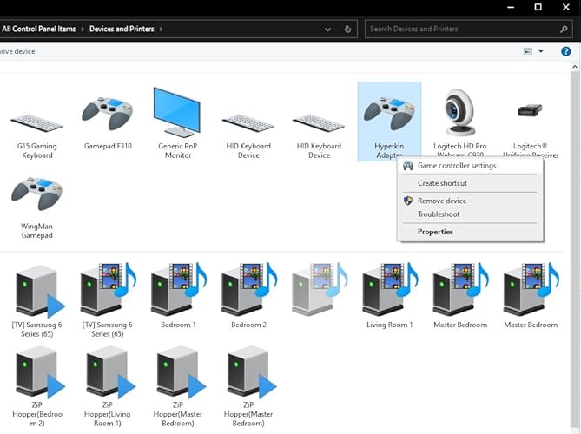
Task: Click Devices and Printers breadcrumb
Action: point(122,29)
